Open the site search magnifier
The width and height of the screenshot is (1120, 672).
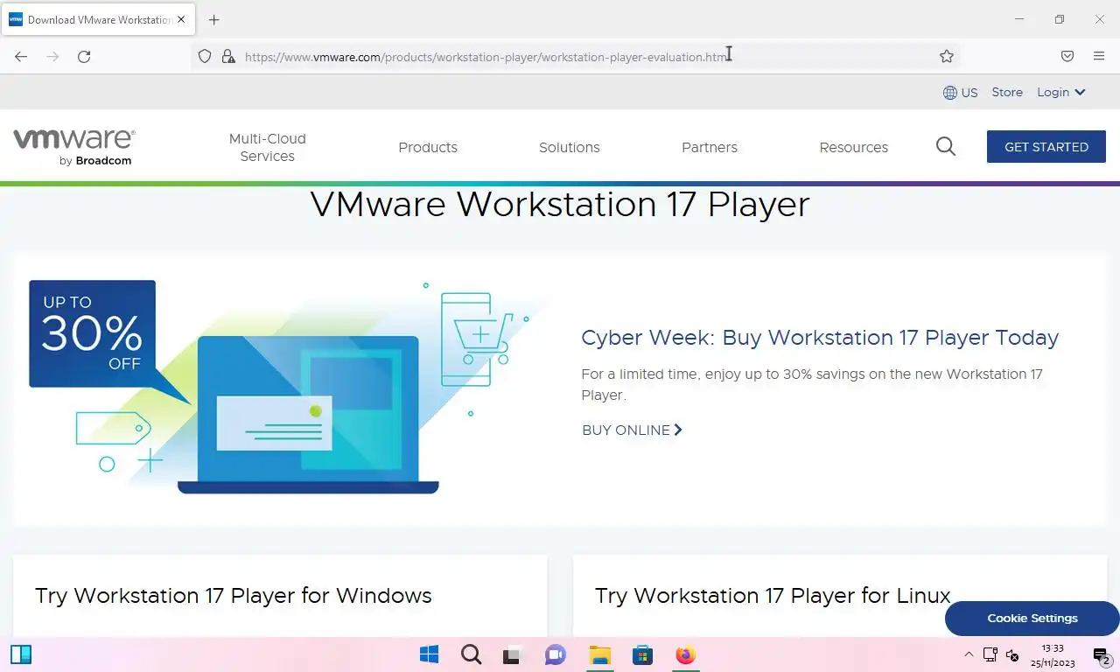[946, 146]
